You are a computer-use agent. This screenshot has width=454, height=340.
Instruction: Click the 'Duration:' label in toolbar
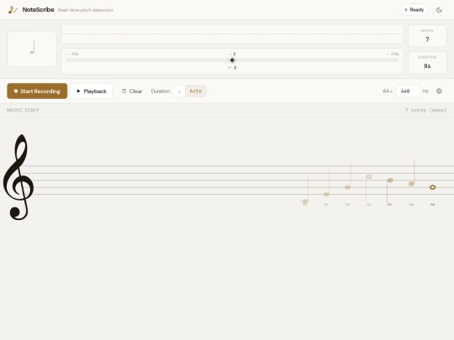tap(161, 91)
